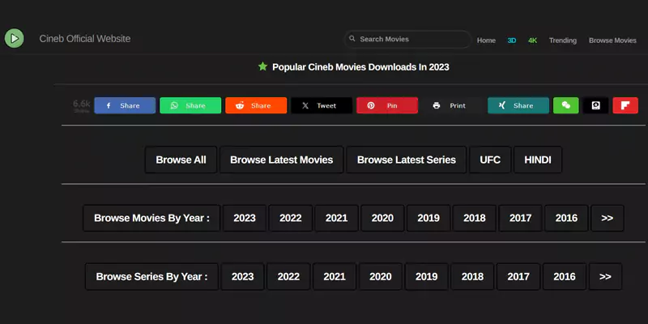Screen dimensions: 648x324
Task: Open the 4K menu item
Action: pos(532,40)
